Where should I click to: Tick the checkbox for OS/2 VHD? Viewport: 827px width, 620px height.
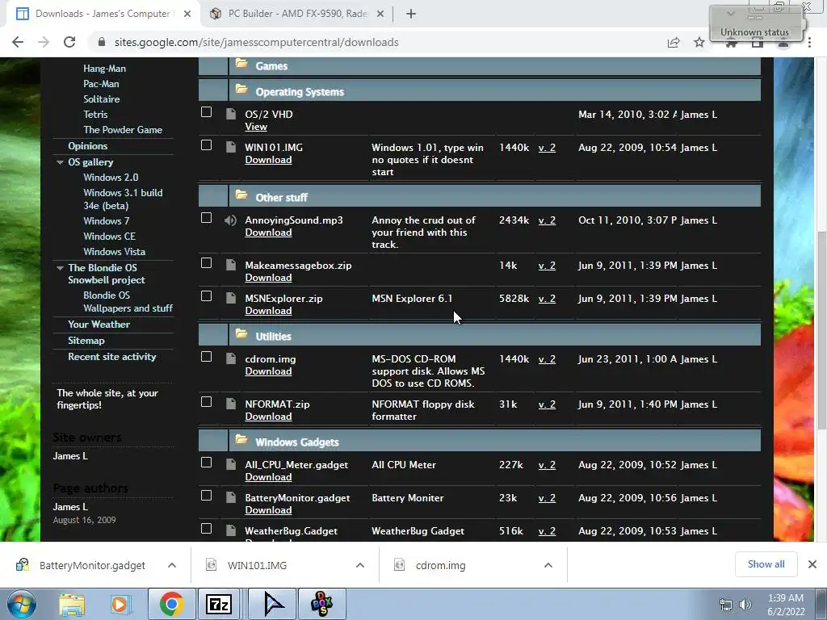coord(206,112)
